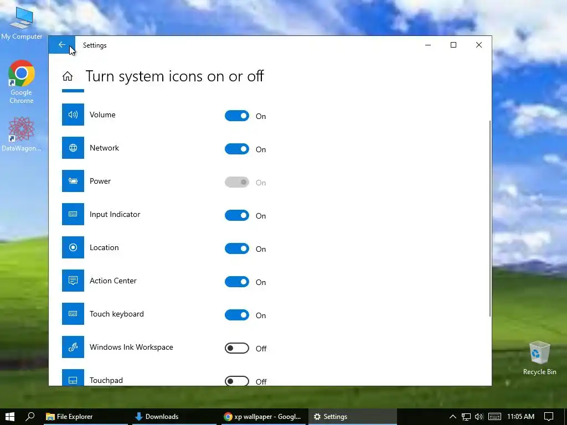This screenshot has height=425, width=567.
Task: Turn off the Input Indicator toggle
Action: tap(237, 215)
